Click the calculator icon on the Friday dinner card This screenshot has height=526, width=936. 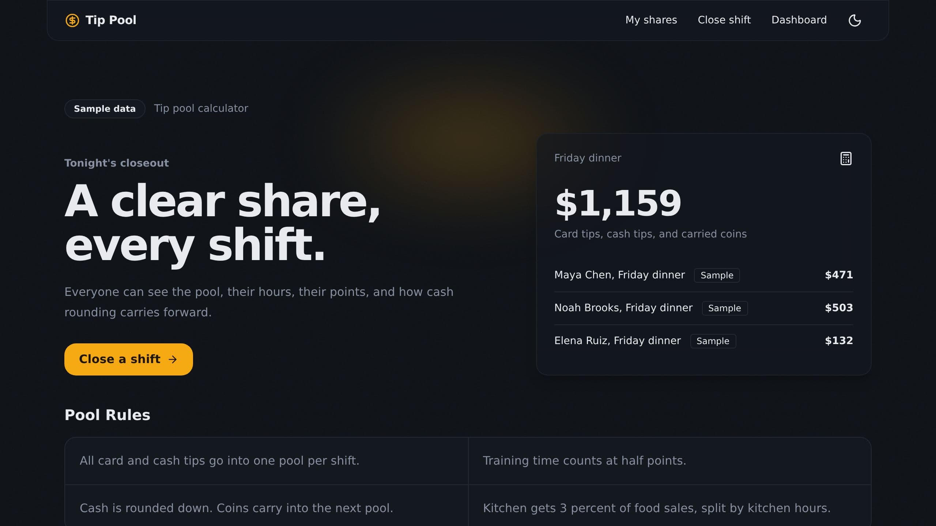coord(846,159)
